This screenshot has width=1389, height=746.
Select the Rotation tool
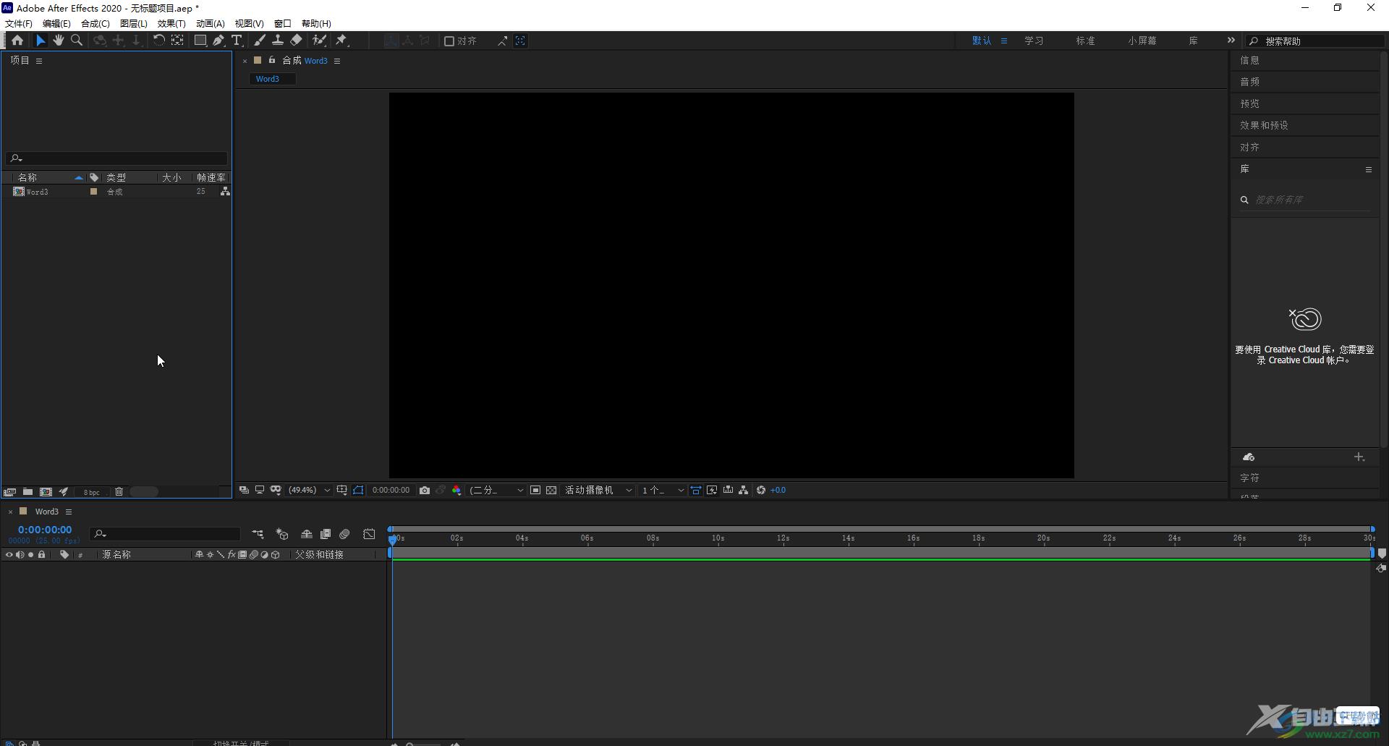(158, 41)
